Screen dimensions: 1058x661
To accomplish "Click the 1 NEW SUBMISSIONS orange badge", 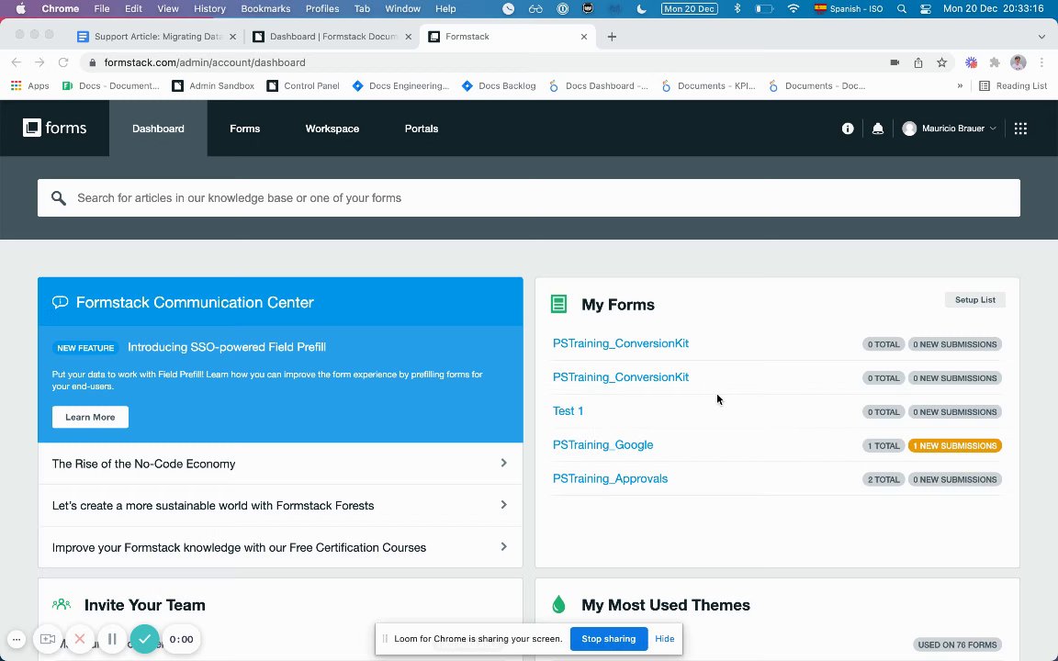I will pyautogui.click(x=955, y=445).
